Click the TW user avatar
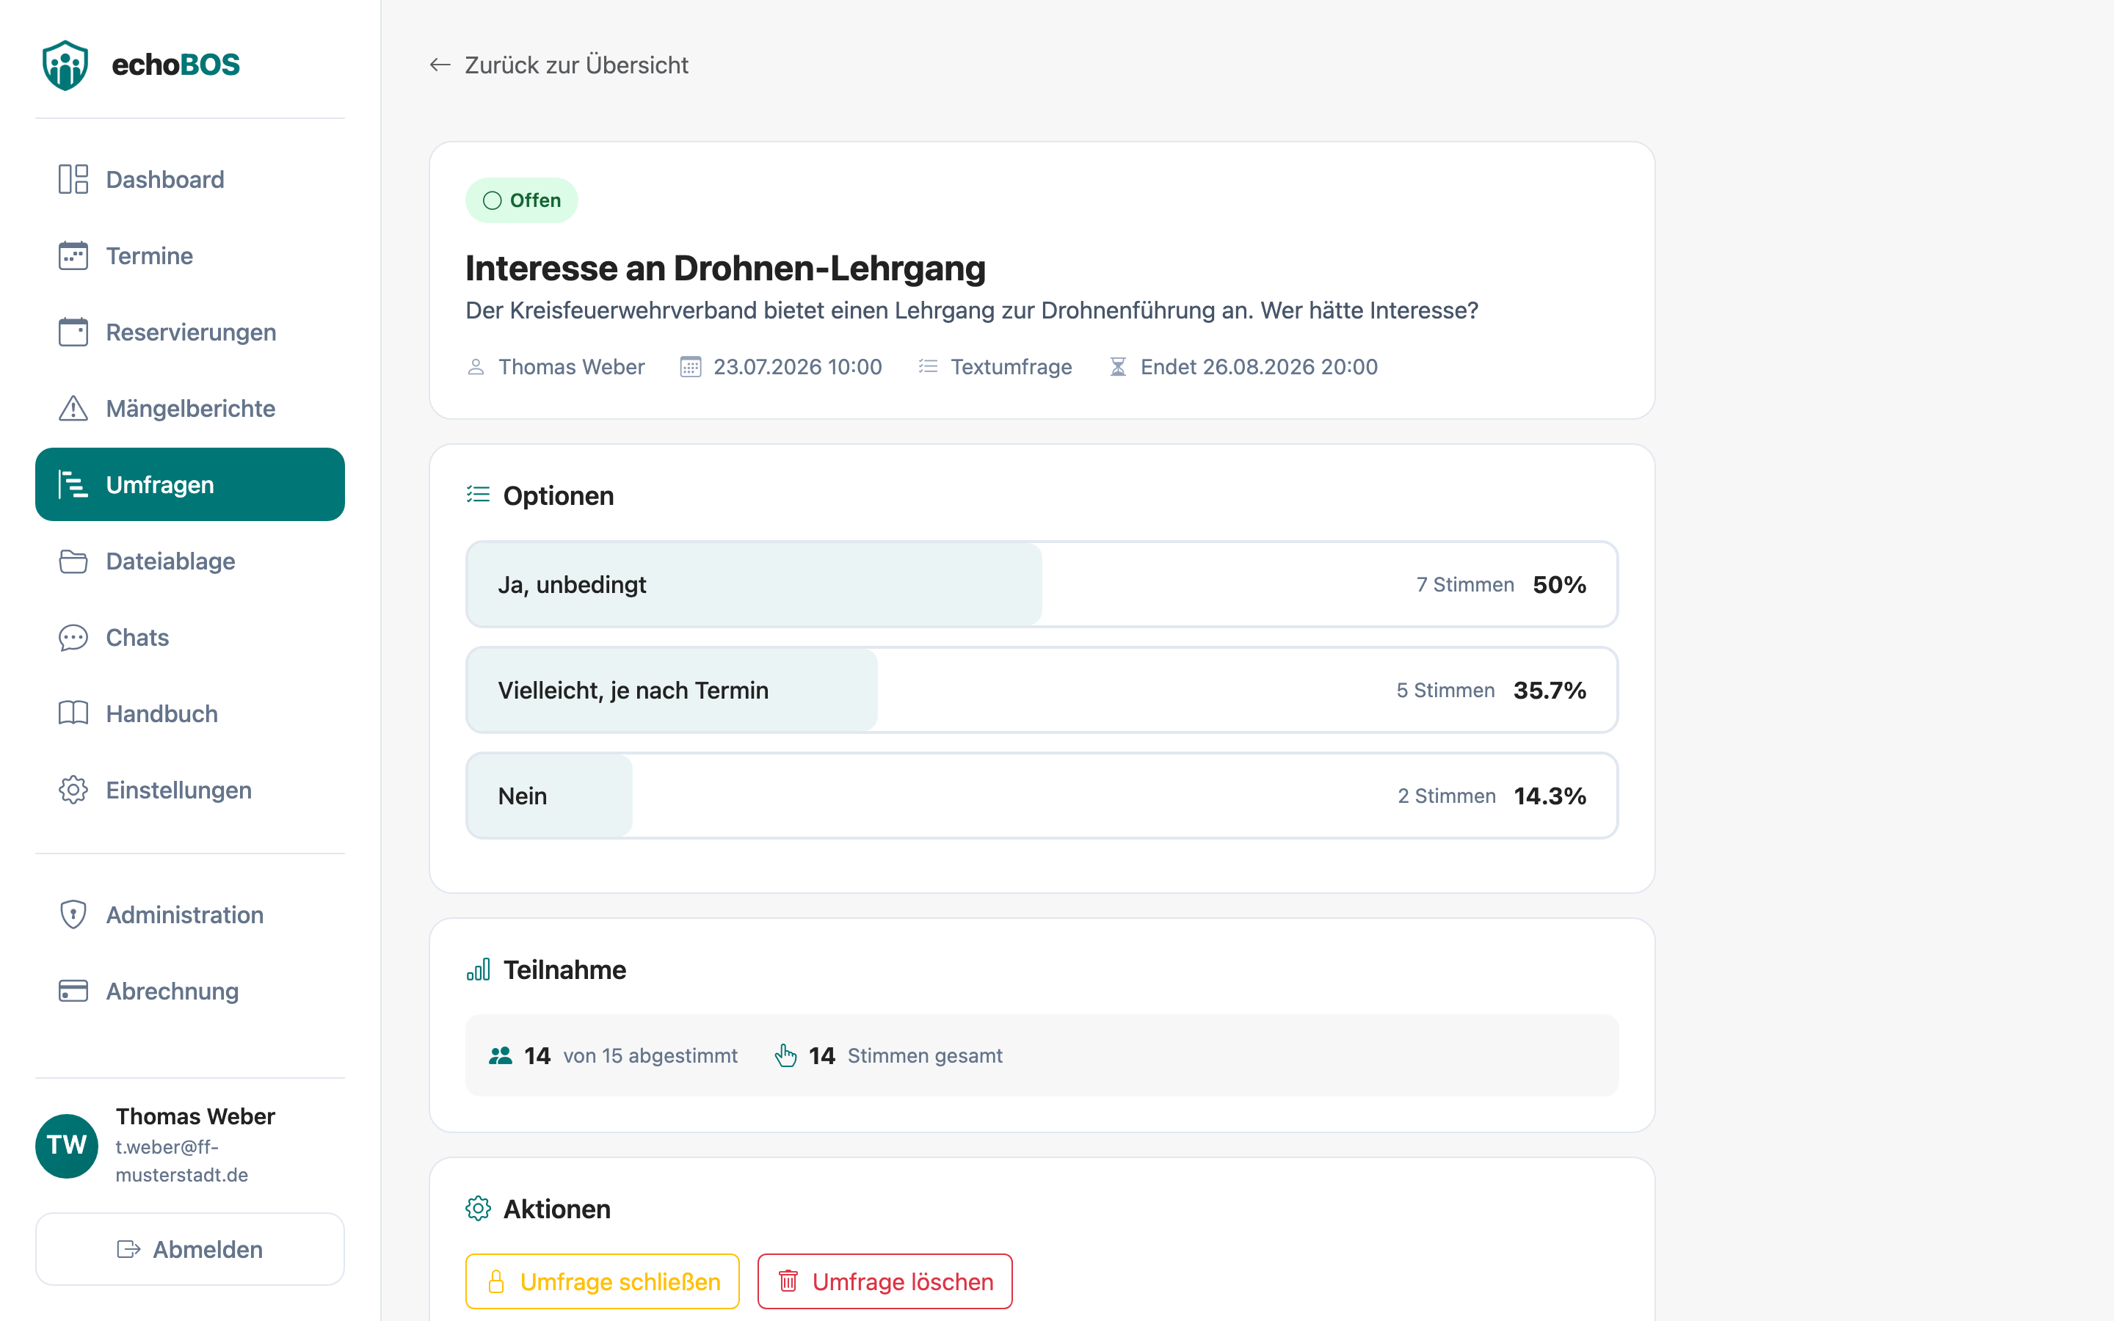 (66, 1146)
